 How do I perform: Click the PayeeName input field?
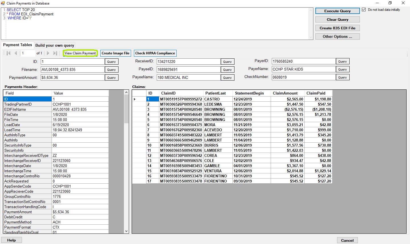click(189, 77)
